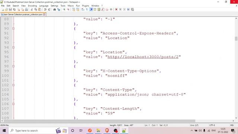Open the localhost:3000/posts/2 link

(143, 57)
